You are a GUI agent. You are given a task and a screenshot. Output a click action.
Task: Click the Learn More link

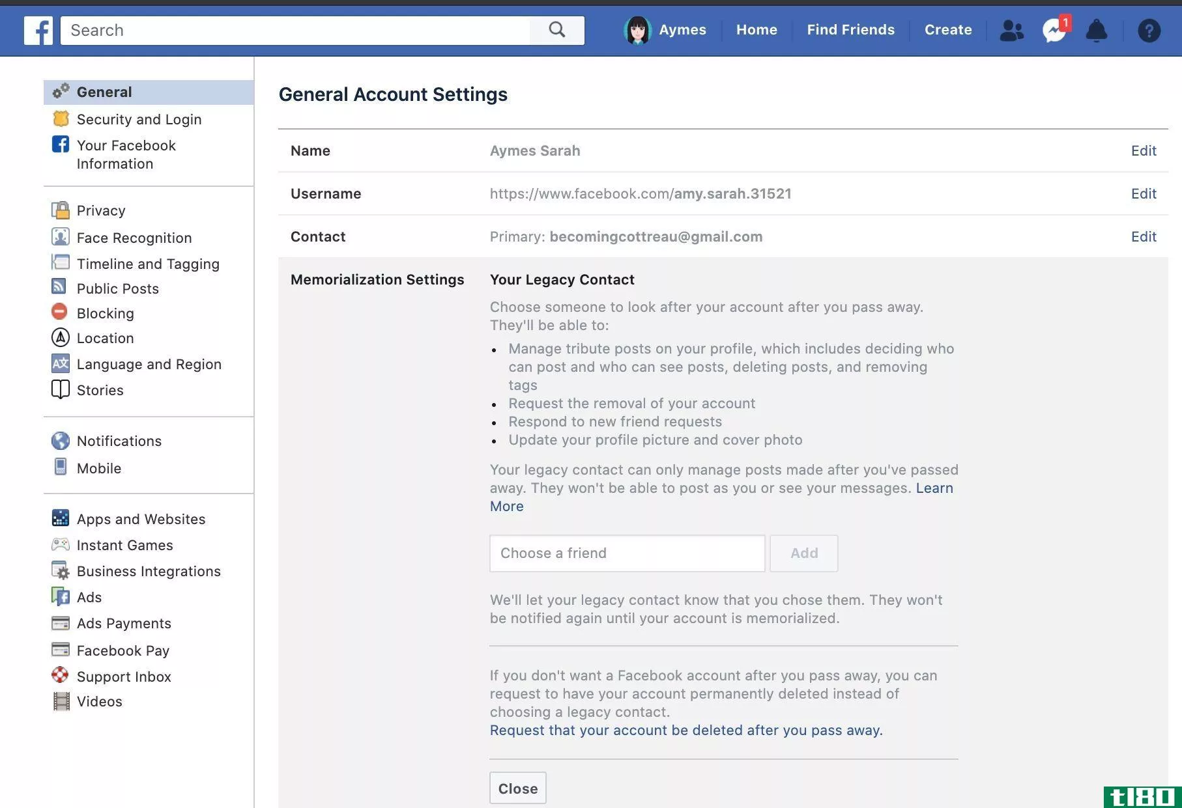[x=934, y=488]
